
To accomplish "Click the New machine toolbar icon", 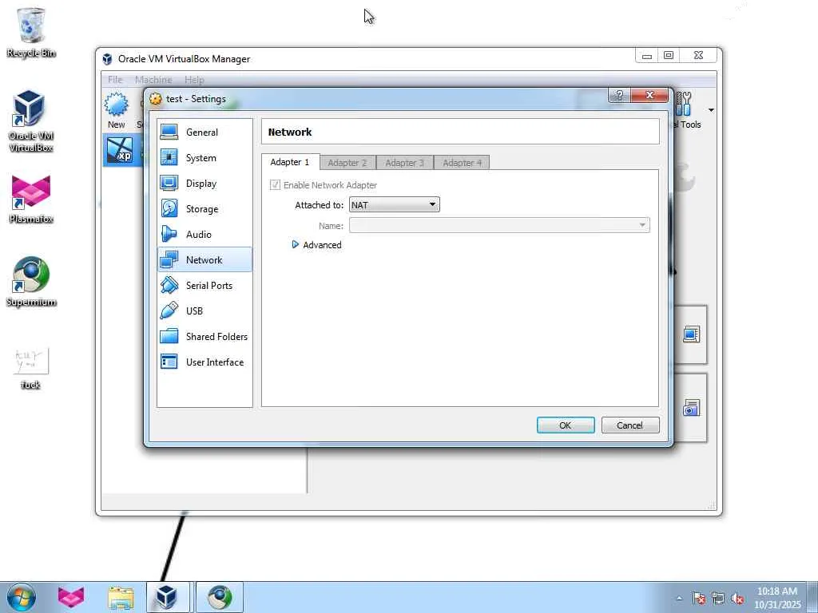I will (116, 105).
